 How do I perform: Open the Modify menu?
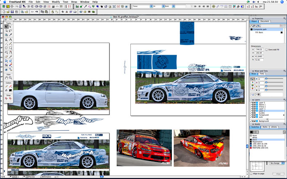[x=56, y=2]
